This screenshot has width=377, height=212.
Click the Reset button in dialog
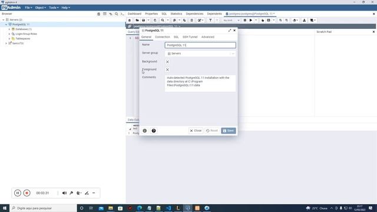coord(212,131)
